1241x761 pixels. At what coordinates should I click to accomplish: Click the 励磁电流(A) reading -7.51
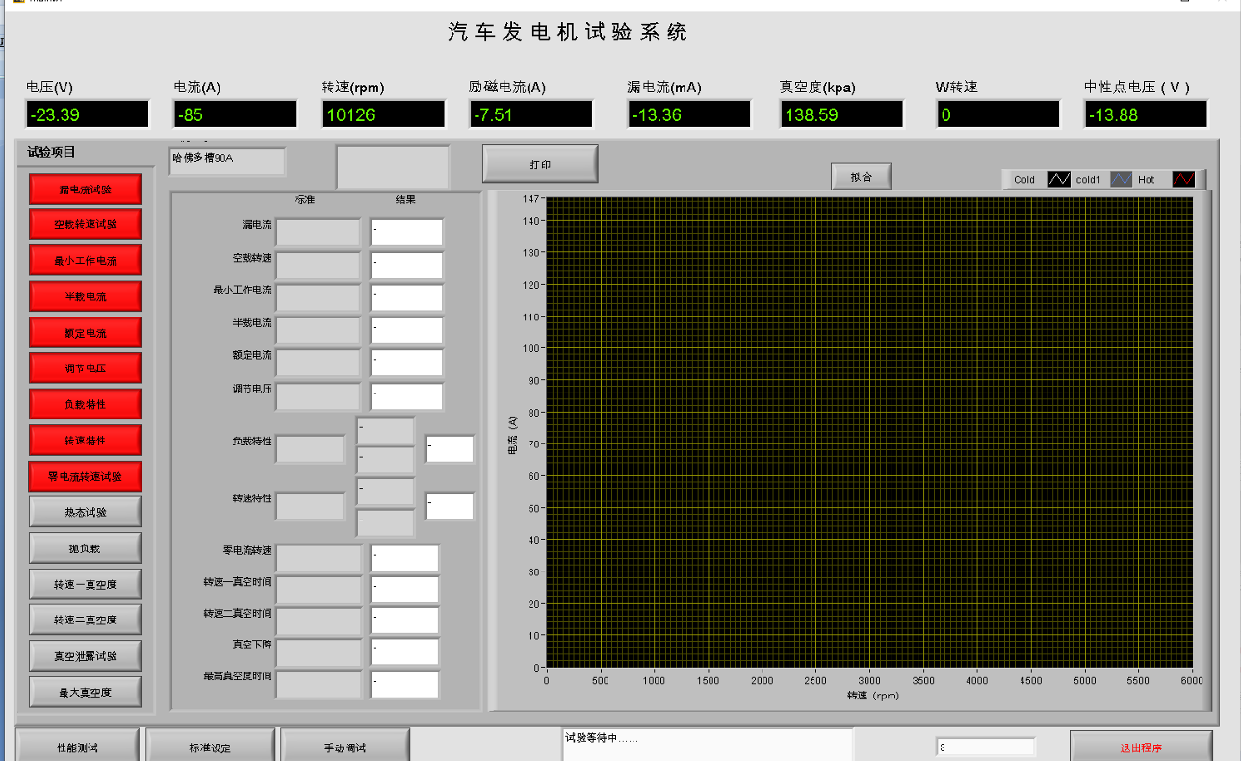(x=530, y=114)
